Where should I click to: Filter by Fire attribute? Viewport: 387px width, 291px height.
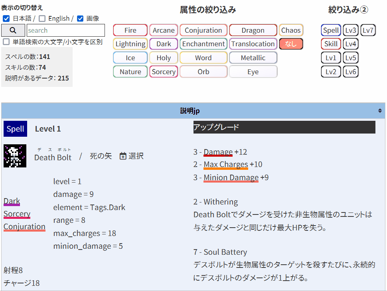[130, 30]
